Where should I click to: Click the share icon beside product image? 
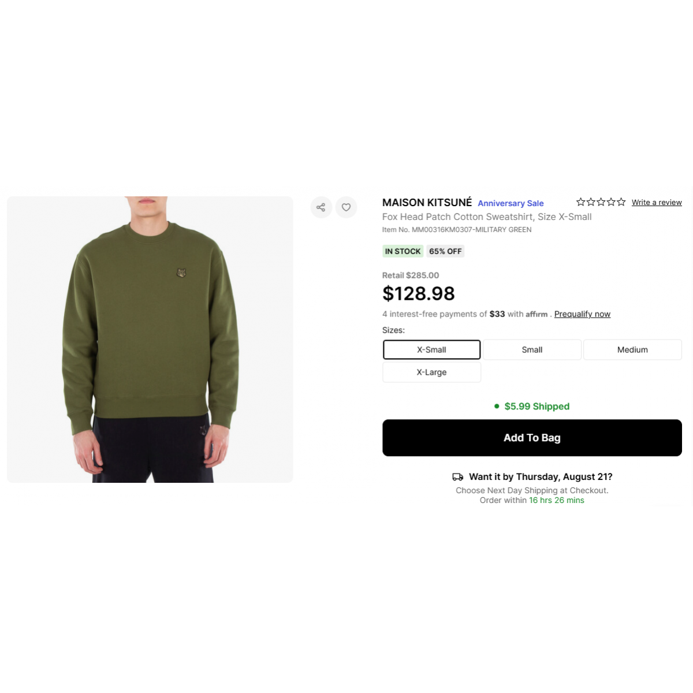tap(321, 207)
